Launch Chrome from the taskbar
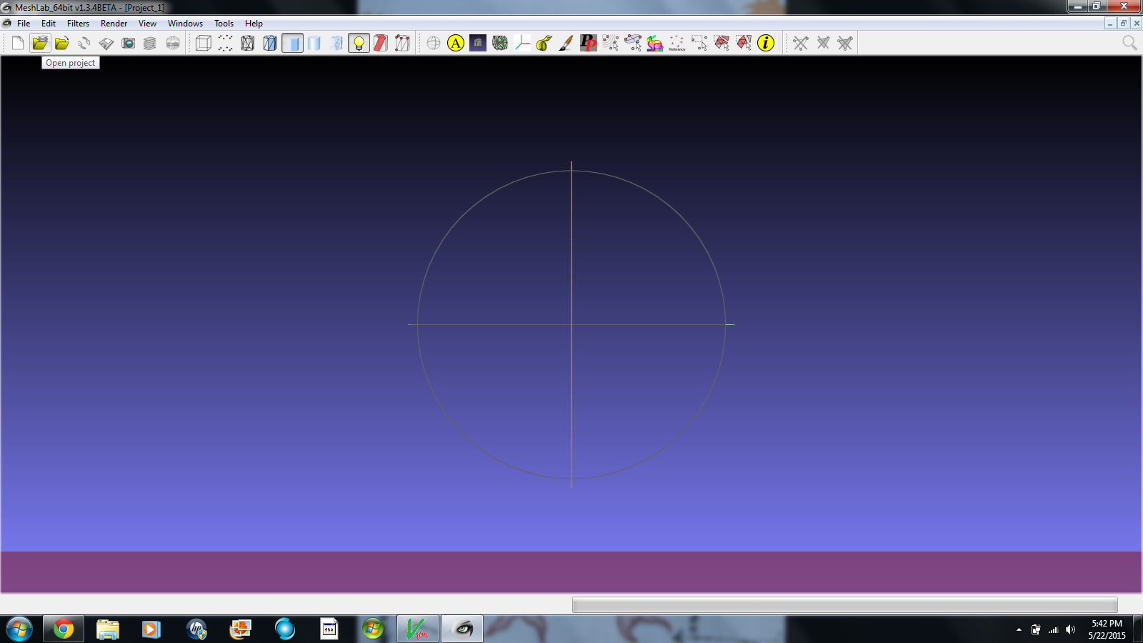The width and height of the screenshot is (1143, 643). (64, 629)
